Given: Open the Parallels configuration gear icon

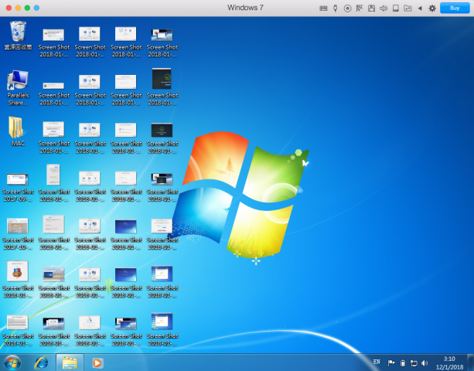Looking at the screenshot, I should pyautogui.click(x=432, y=9).
